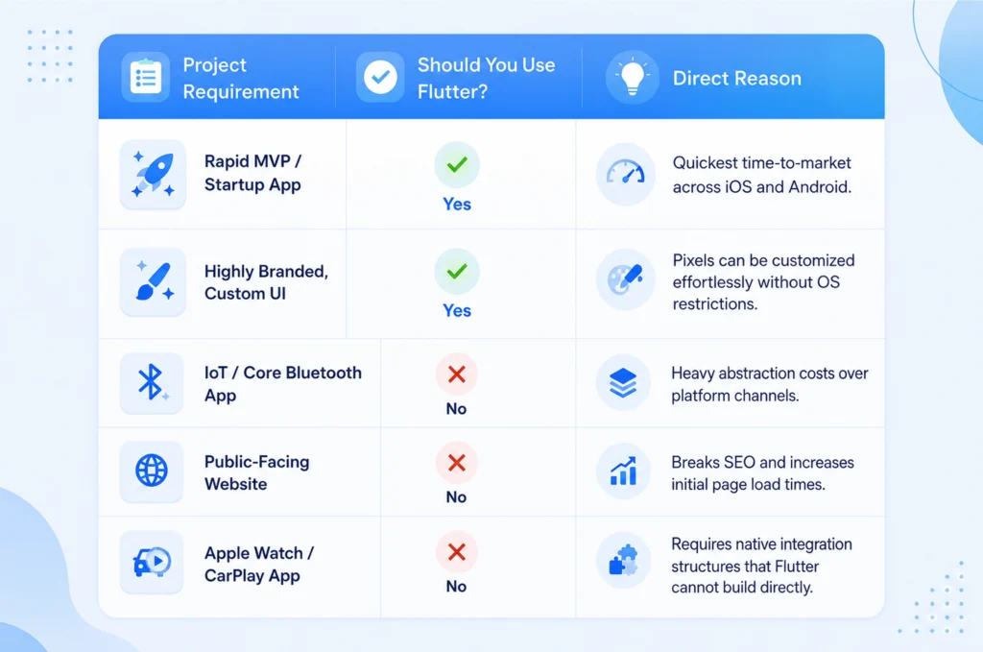Click the No text in Public-Facing Website row
The image size is (983, 652).
point(456,497)
